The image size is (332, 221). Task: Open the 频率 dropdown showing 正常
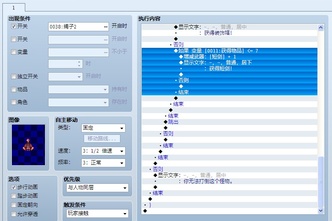tap(103, 163)
